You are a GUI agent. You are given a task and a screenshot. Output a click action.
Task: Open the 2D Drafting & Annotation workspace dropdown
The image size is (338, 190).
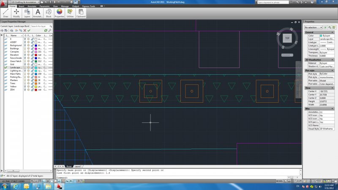[x=24, y=2]
